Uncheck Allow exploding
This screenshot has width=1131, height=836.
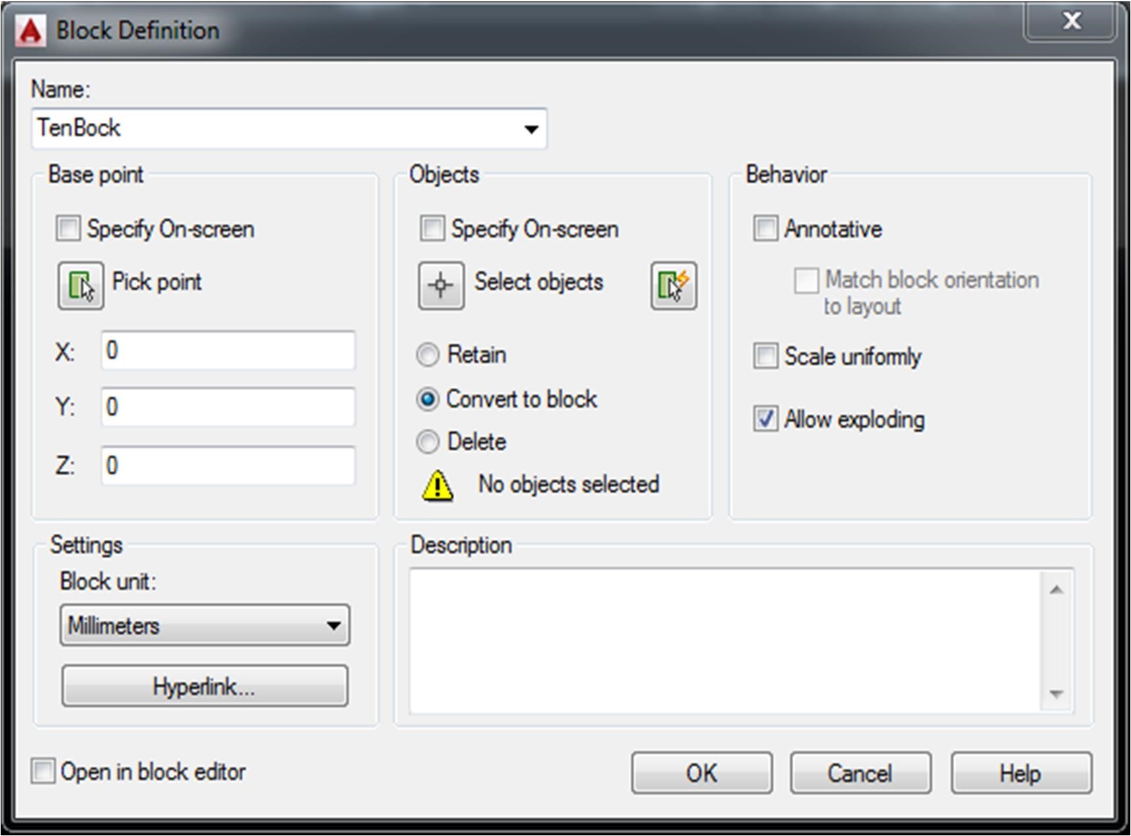766,419
